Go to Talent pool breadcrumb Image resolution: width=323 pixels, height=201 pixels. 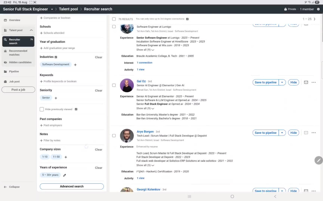68,9
